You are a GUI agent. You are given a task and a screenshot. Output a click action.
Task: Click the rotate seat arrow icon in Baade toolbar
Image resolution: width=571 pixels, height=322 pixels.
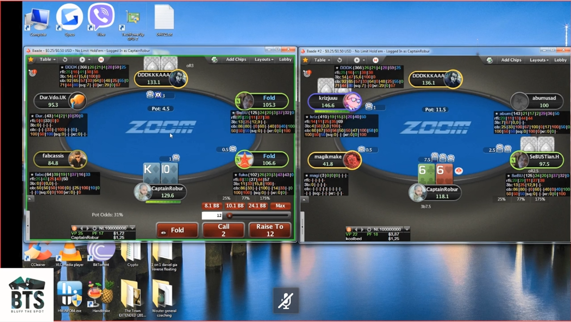coord(65,59)
